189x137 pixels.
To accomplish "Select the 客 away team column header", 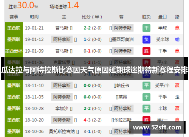I will pyautogui.click(x=121, y=17).
